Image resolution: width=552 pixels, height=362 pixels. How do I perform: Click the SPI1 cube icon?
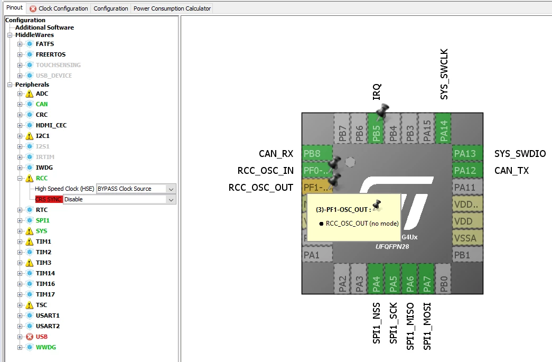click(x=30, y=220)
